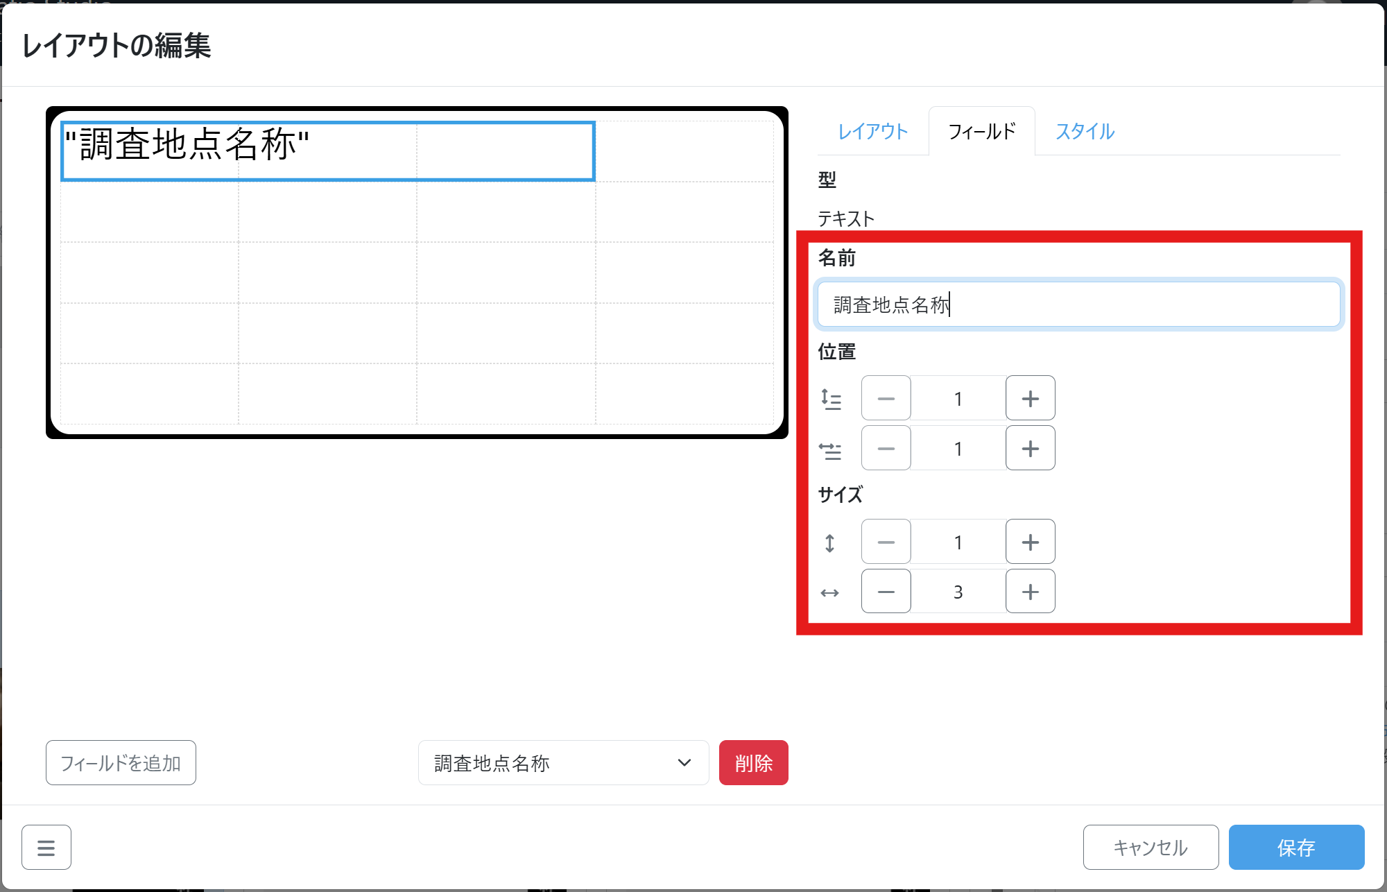Screen dimensions: 1387x892
Task: Switch to the レイアウト tab
Action: (x=872, y=131)
